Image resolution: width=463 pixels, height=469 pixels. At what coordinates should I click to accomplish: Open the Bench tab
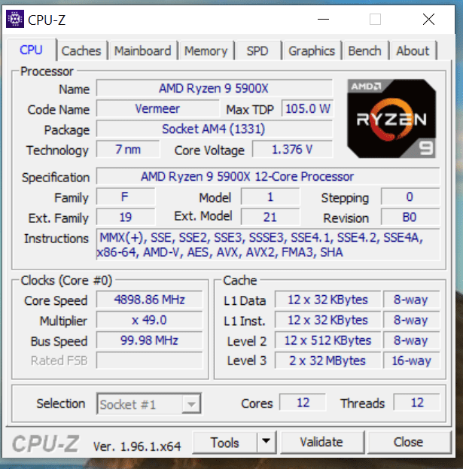(x=365, y=51)
